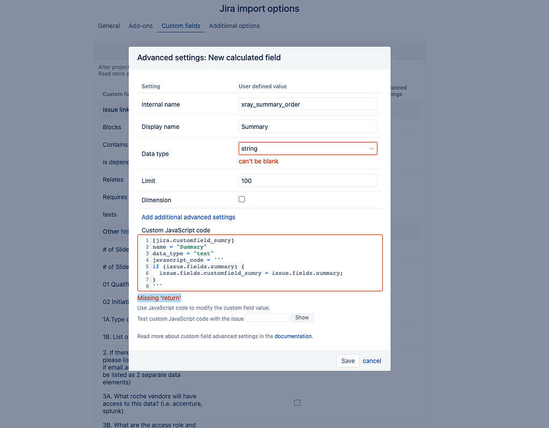549x428 pixels.
Task: Go to Additional options tab
Action: pyautogui.click(x=234, y=26)
